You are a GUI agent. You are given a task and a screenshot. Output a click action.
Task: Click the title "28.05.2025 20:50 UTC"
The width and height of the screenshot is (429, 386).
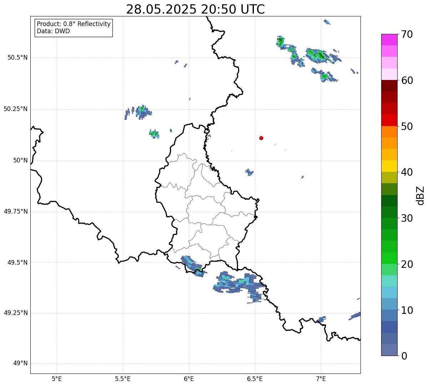pyautogui.click(x=196, y=9)
